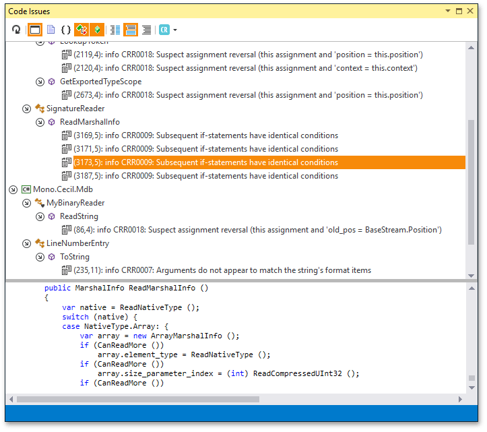The image size is (487, 432).
Task: Toggle the green diamond toolbar button
Action: click(97, 30)
